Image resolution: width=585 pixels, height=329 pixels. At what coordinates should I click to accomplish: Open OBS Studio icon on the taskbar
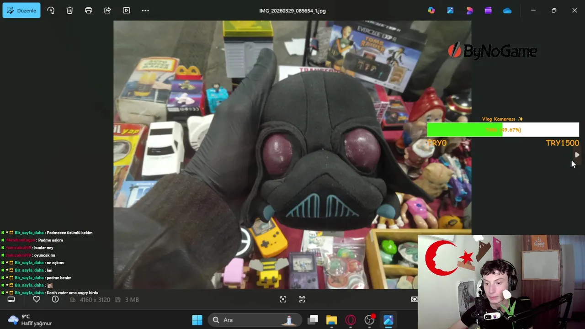(370, 320)
